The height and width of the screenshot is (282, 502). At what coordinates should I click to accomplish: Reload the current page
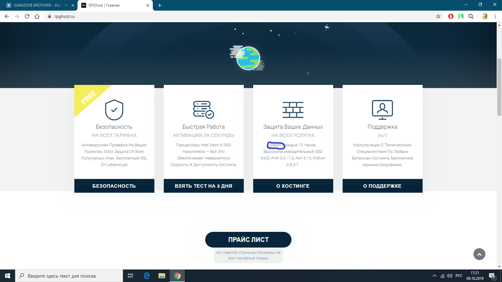[27, 16]
